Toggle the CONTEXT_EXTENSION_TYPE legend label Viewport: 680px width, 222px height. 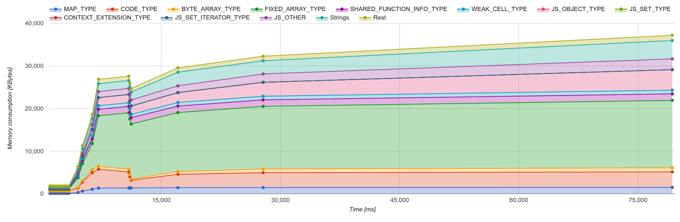pyautogui.click(x=107, y=17)
